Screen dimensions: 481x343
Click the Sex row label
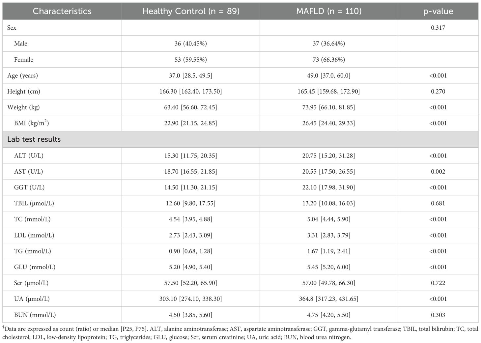point(12,28)
